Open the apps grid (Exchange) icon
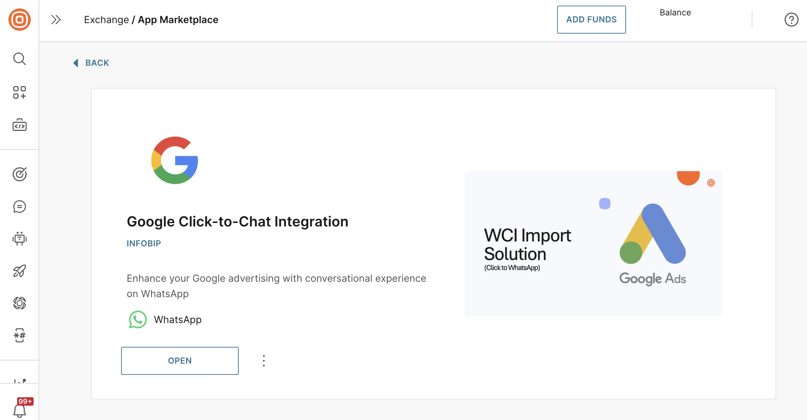The image size is (807, 420). click(x=20, y=92)
